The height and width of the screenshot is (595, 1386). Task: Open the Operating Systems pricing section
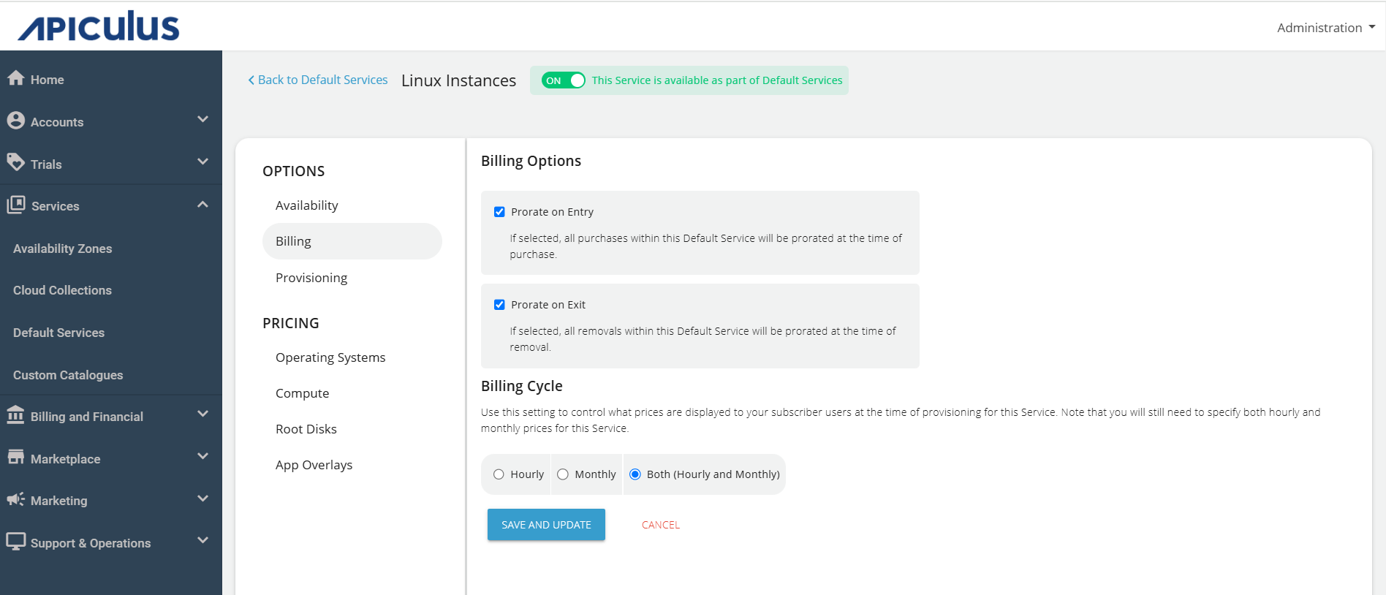330,357
